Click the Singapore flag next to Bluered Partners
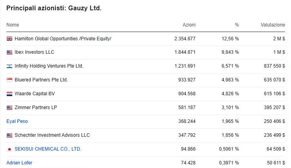This screenshot has height=168, width=291. [9, 80]
